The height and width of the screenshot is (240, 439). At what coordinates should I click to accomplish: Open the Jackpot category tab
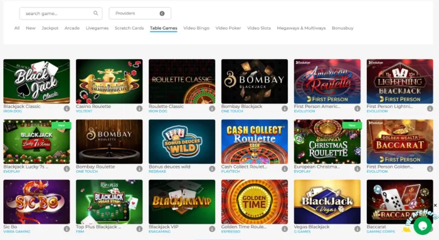50,28
